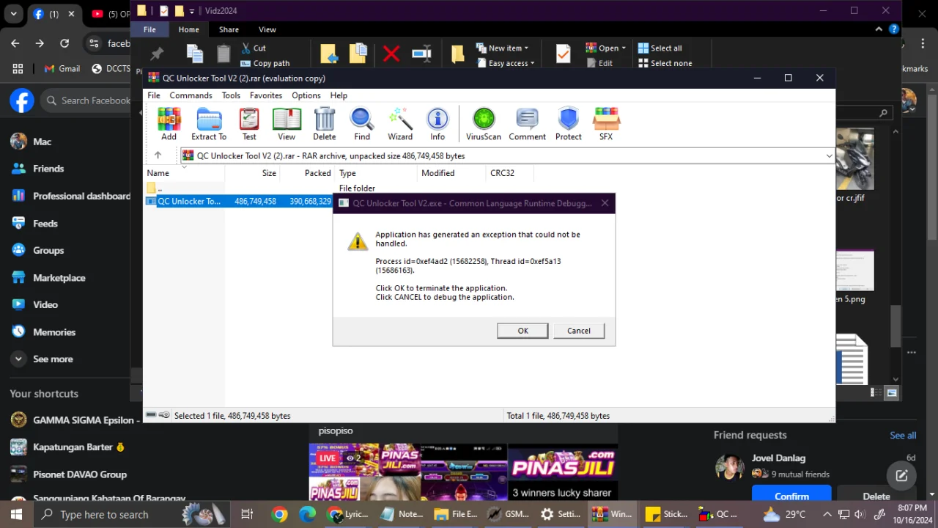
Task: Run the Test archive tool
Action: 249,124
